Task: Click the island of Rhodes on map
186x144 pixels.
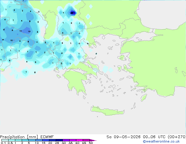Action: click(144, 98)
